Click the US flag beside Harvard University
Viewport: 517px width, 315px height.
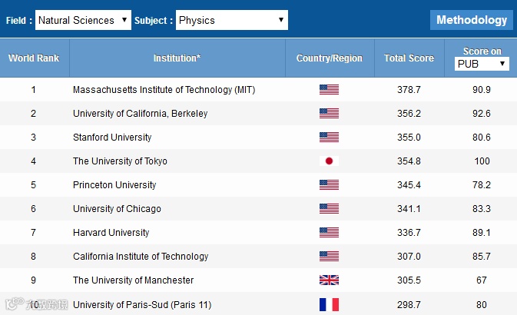tap(329, 233)
